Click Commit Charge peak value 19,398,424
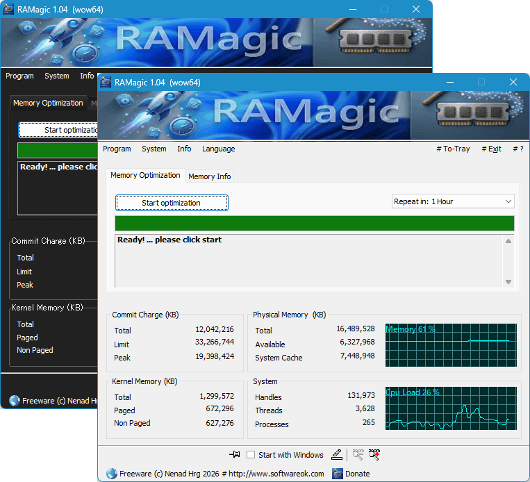 215,356
